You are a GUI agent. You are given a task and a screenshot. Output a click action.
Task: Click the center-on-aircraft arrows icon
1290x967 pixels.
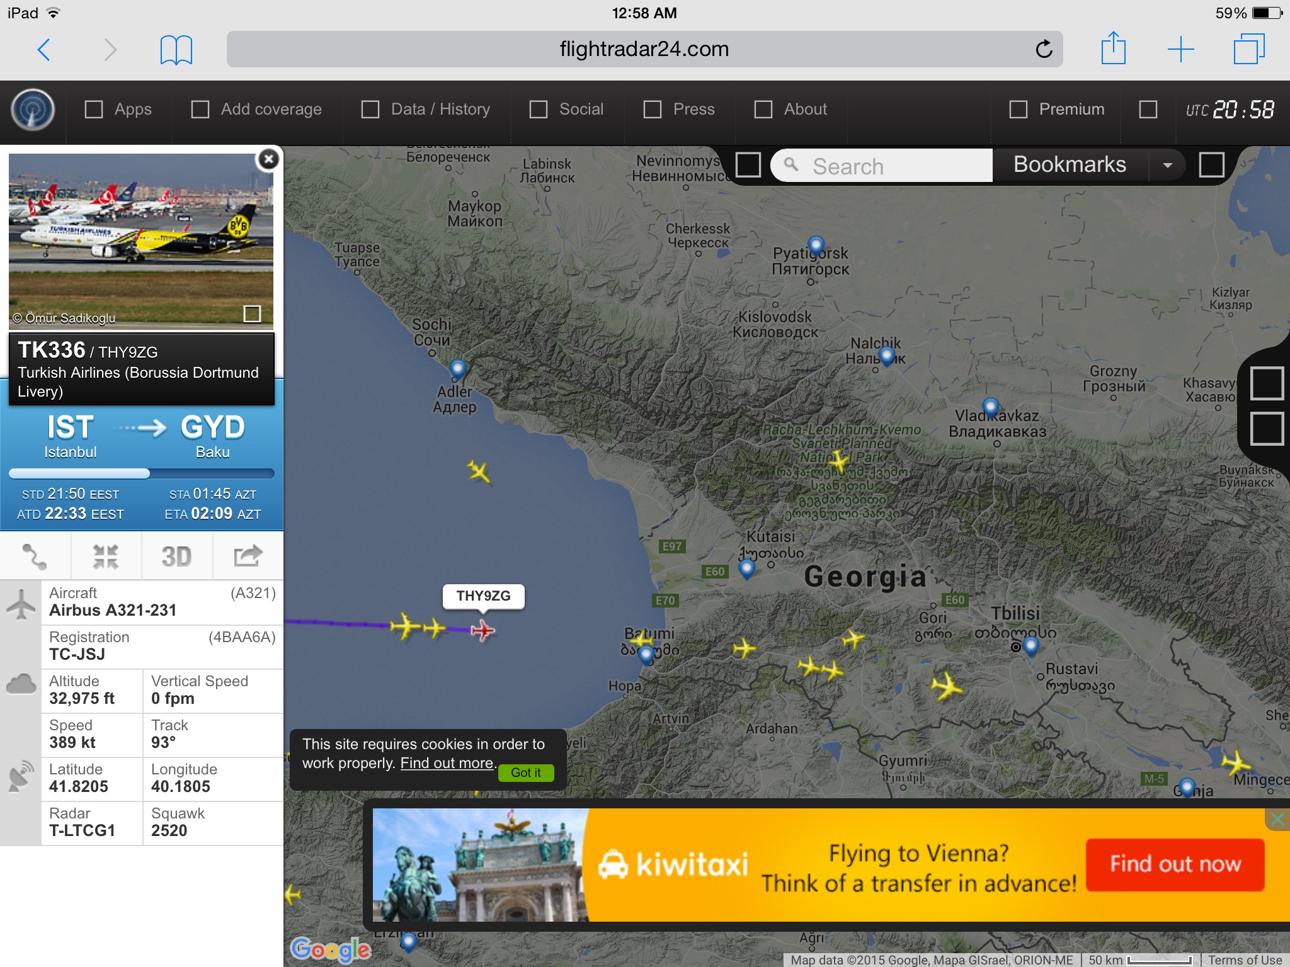(x=106, y=556)
